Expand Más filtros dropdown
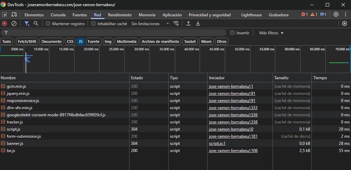Image resolution: width=351 pixels, height=170 pixels. point(271,33)
